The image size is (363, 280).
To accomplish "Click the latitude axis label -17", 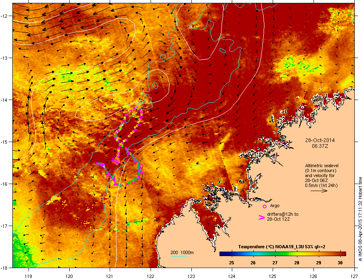I will click(x=5, y=226).
